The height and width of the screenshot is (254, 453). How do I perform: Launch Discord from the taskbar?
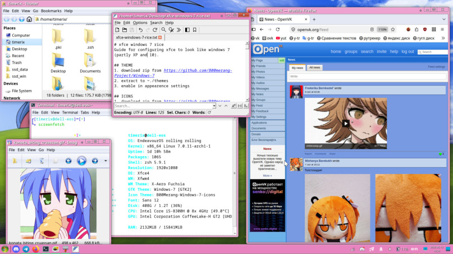coord(16,249)
